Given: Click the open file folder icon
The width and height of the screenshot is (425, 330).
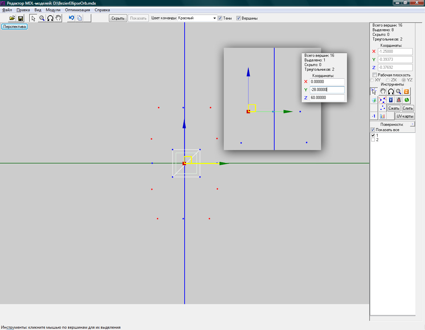Looking at the screenshot, I should pyautogui.click(x=12, y=18).
